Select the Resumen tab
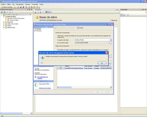This screenshot has height=117, width=147. pos(38,10)
